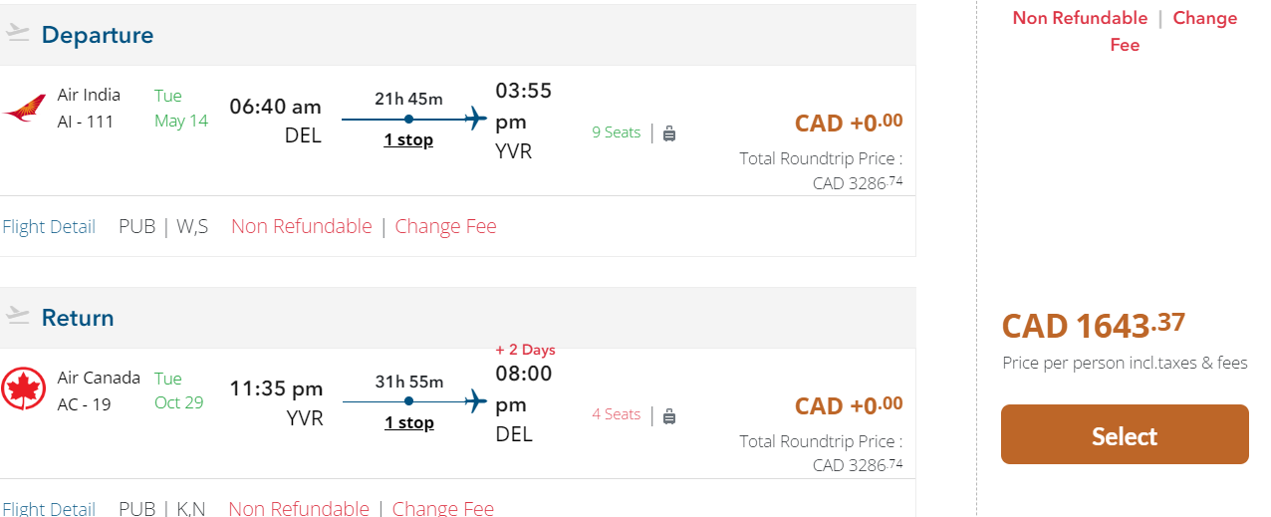The height and width of the screenshot is (517, 1271).
Task: Click the airplane route icon for the 31h 55m flight
Action: tap(476, 402)
